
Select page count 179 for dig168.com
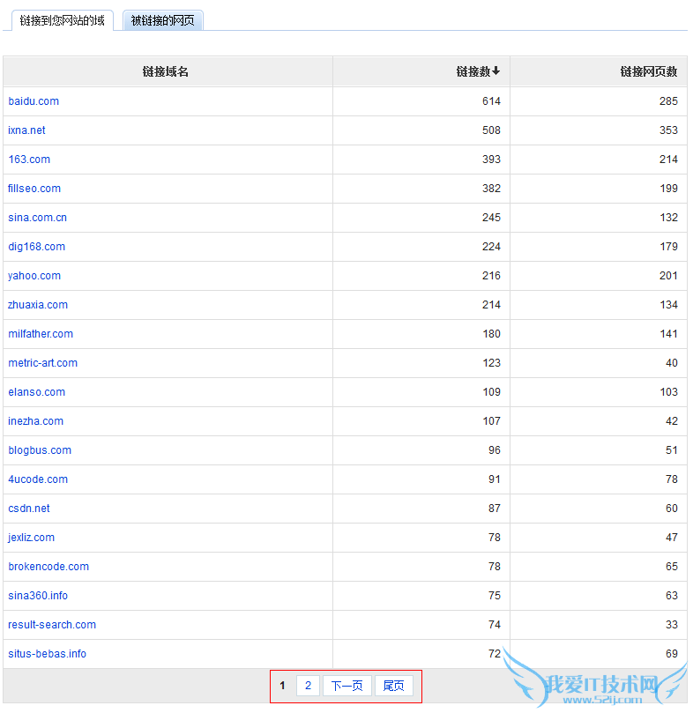pos(668,247)
